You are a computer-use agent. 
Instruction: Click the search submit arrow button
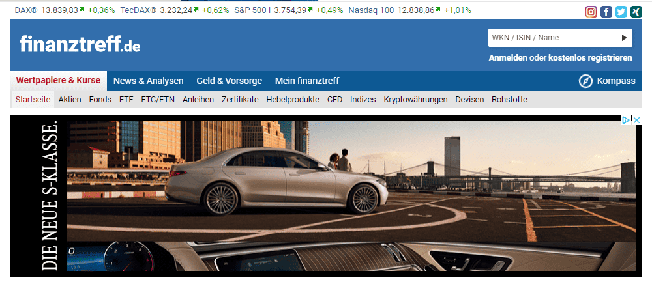pos(624,38)
